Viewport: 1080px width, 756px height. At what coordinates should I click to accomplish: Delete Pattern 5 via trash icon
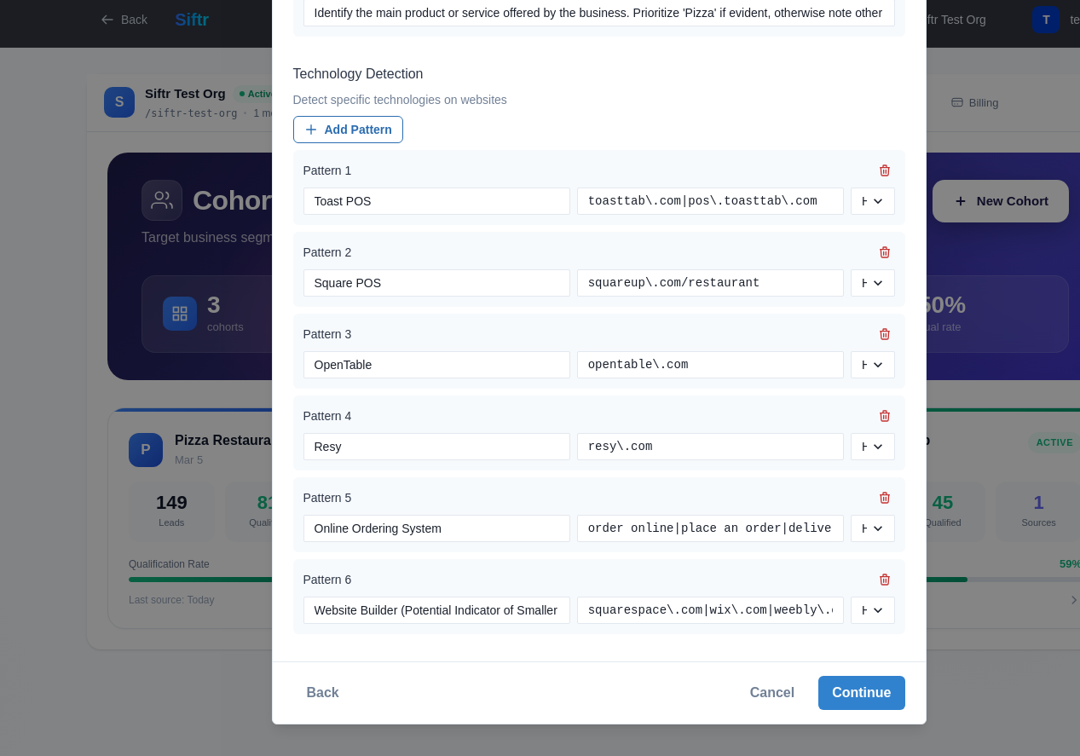[x=885, y=498]
